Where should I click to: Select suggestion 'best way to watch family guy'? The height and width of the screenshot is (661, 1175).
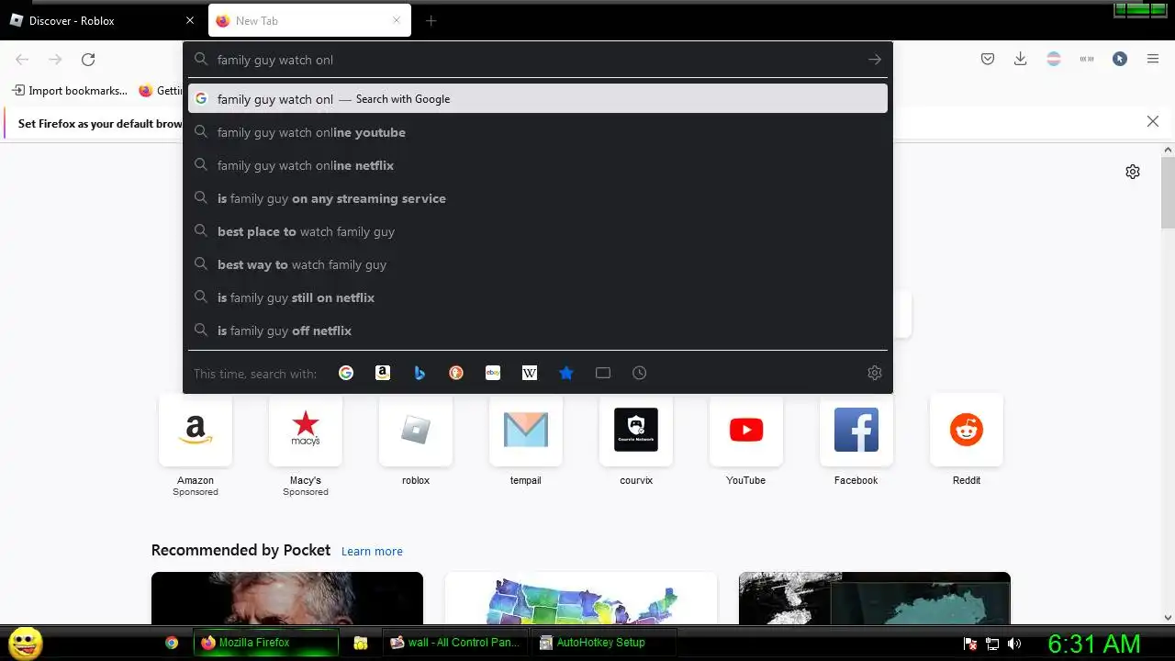tap(538, 264)
